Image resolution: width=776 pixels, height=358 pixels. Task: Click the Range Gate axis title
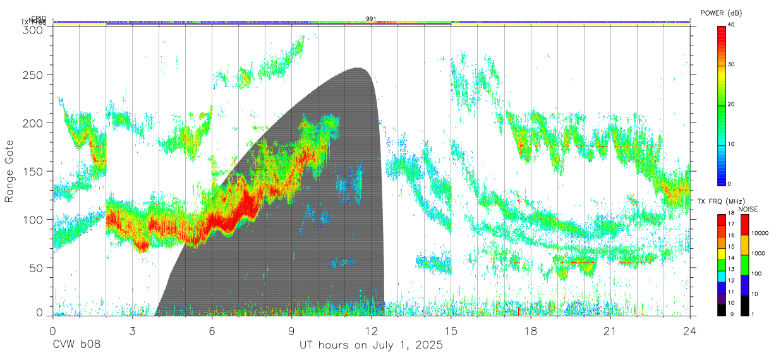click(9, 172)
